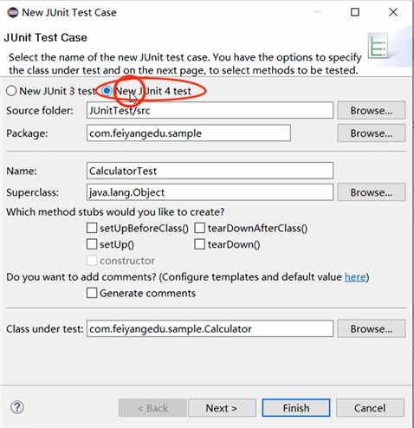Viewport: 414px width, 428px height.
Task: Close the New JUnit Test Case window
Action: click(x=393, y=12)
